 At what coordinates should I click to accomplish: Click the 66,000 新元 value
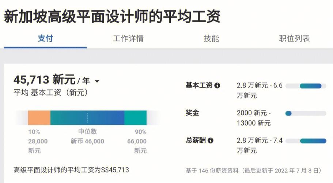coord(137,146)
